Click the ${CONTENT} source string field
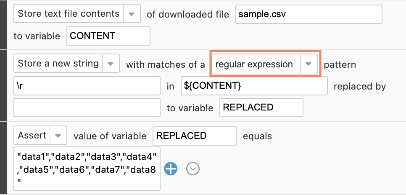The image size is (406, 195). (254, 86)
